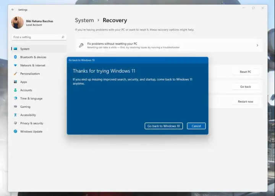The width and height of the screenshot is (275, 196).
Task: Open Privacy & security label
Action: 32,123
